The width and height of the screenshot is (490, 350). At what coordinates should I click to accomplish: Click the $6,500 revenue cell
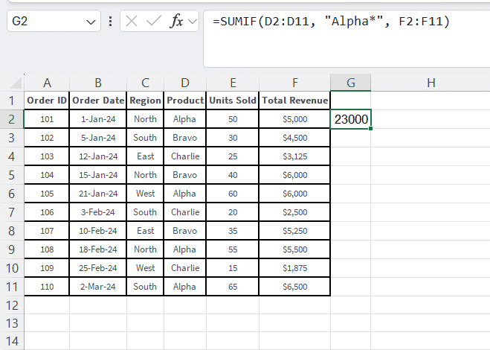click(295, 287)
